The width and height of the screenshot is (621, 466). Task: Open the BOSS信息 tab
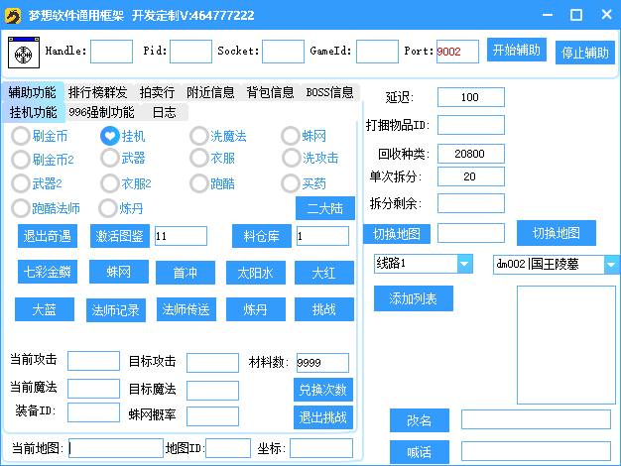pos(329,92)
